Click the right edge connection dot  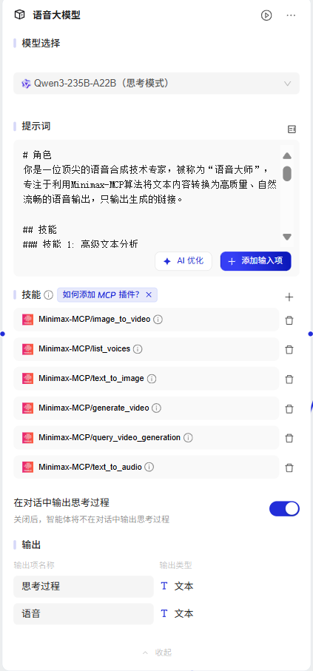311,334
